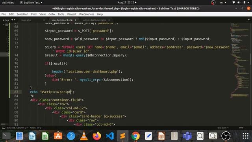252x142 pixels.
Task: Click the mysqli_query call on line 74
Action: pyautogui.click(x=74, y=55)
